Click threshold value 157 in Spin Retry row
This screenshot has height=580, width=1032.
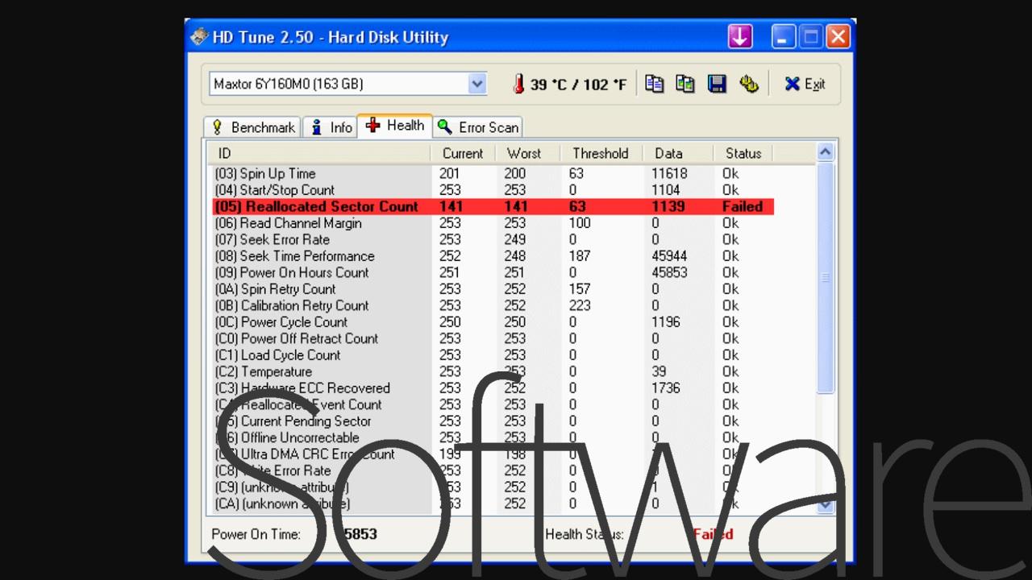[579, 289]
